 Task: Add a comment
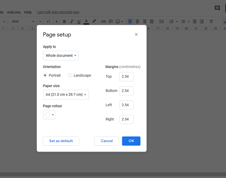tap(111, 21)
